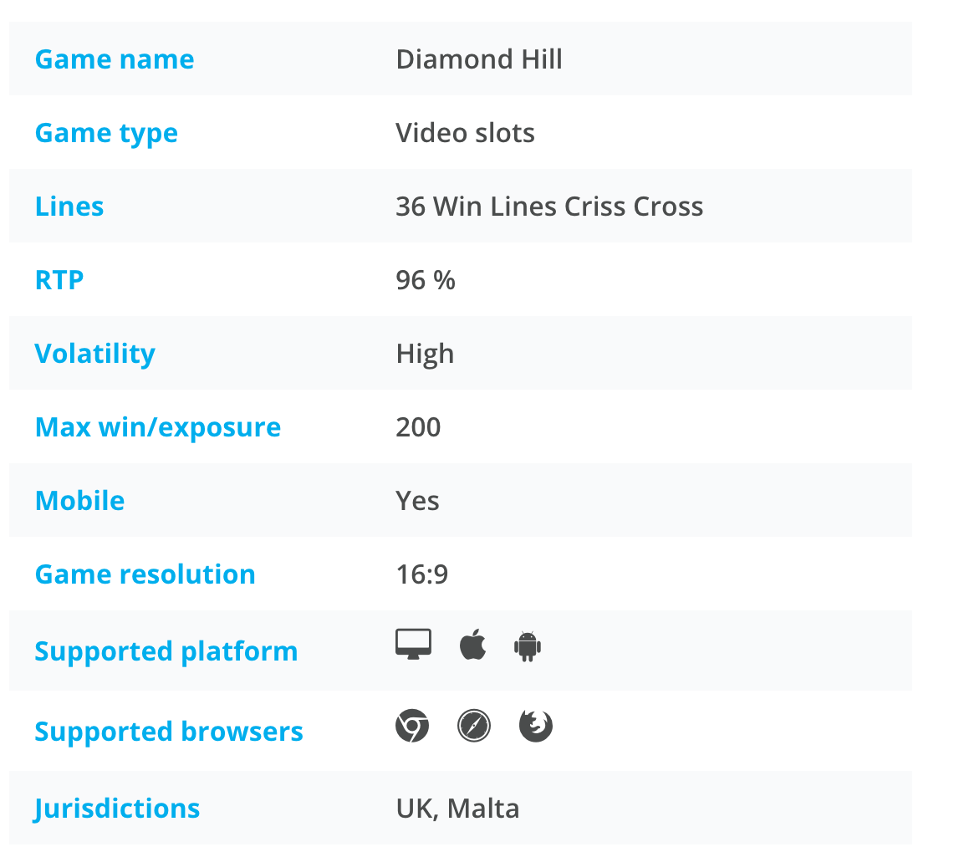Click the Android robot platform icon
This screenshot has height=847, width=954.
click(528, 645)
